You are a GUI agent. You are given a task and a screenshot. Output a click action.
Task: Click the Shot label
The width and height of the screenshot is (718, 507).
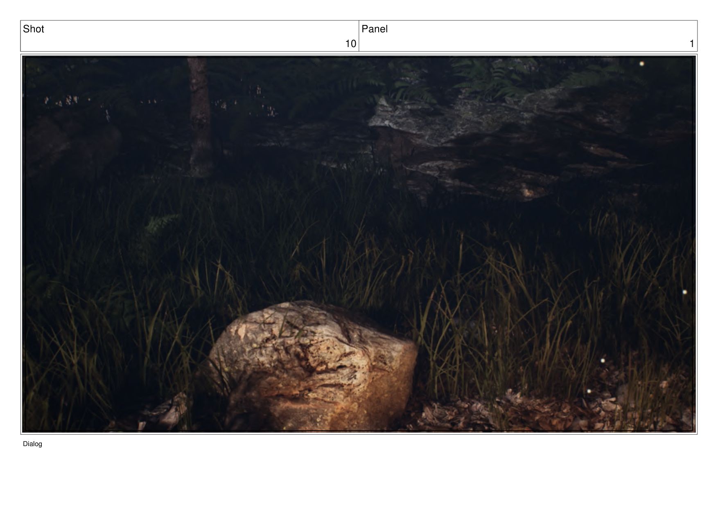click(x=34, y=29)
